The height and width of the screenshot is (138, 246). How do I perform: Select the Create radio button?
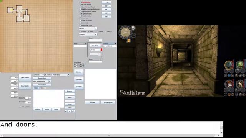(80, 31)
